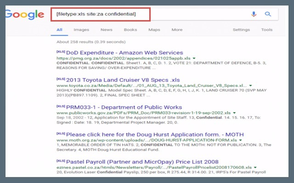Click XLS tag beside Doug Hurst result

tap(61, 133)
